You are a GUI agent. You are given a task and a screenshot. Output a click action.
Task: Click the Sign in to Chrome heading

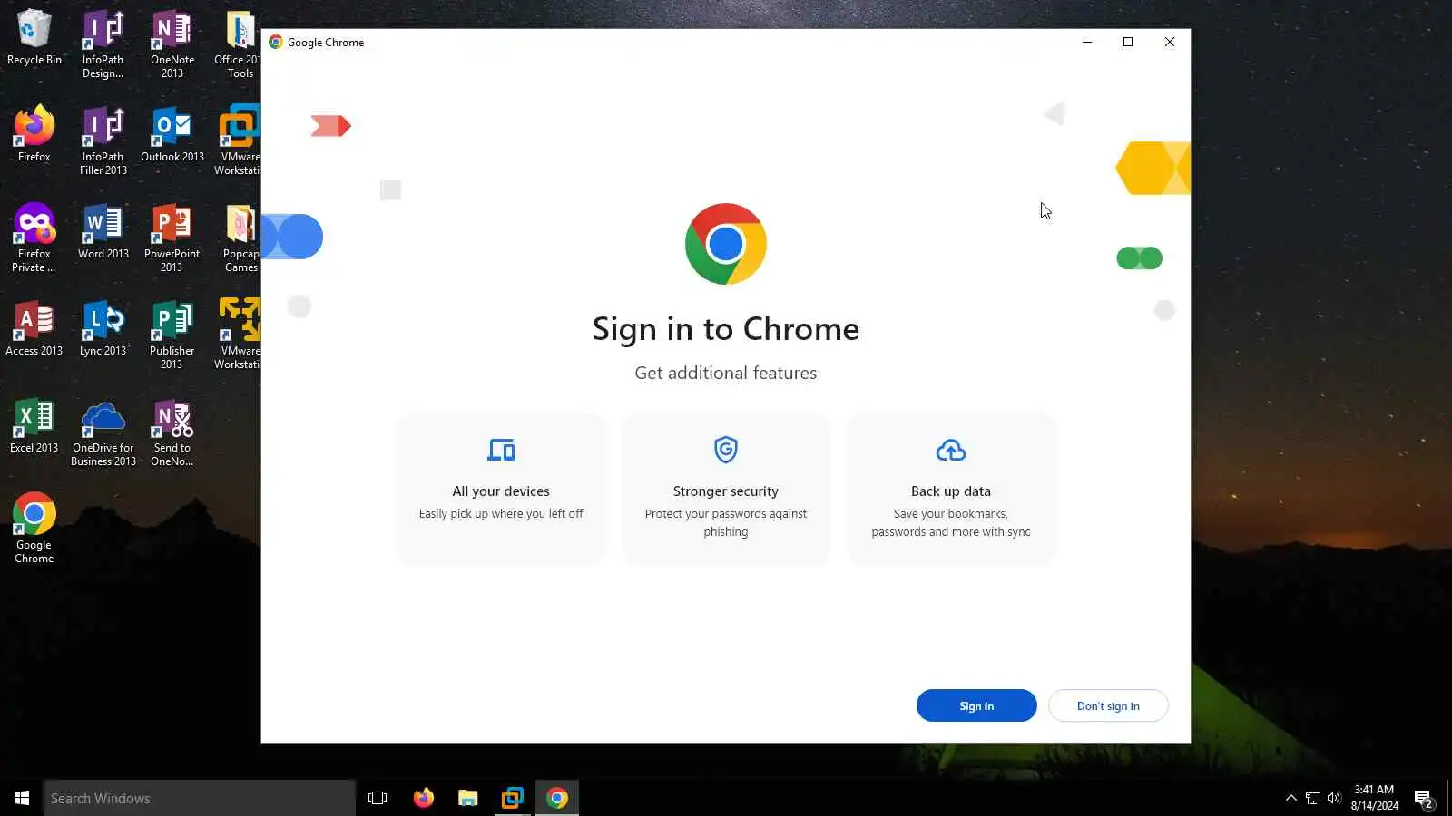[x=726, y=329]
